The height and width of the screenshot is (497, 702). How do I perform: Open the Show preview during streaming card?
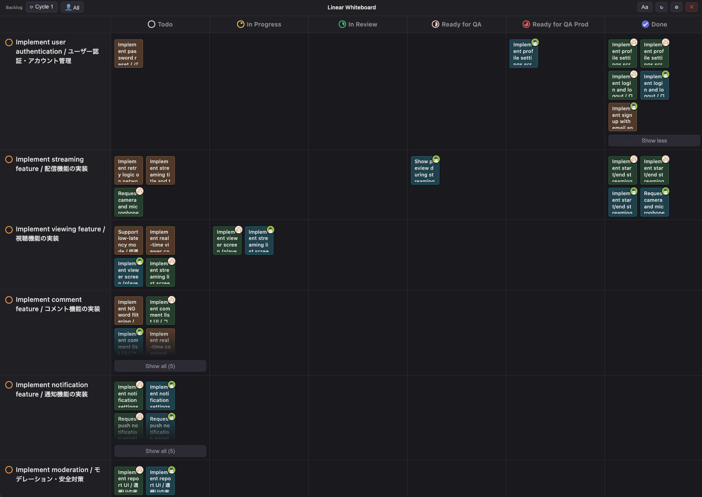click(425, 171)
